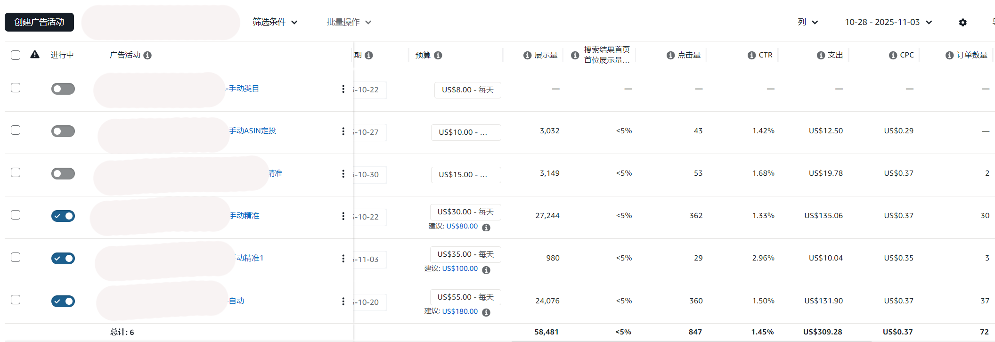995x342 pixels.
Task: Click the info icon beside 支出 header
Action: (x=821, y=56)
